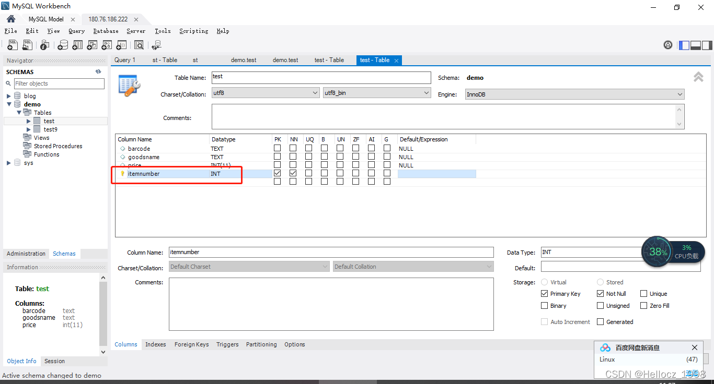Image resolution: width=714 pixels, height=384 pixels.
Task: Open the Database menu
Action: click(106, 31)
